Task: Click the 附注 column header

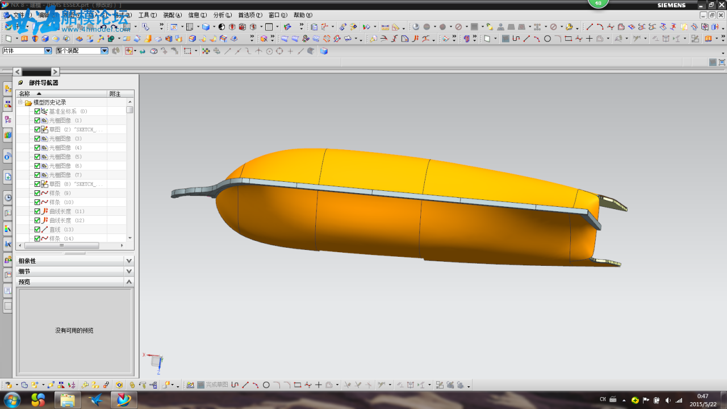Action: pyautogui.click(x=121, y=94)
